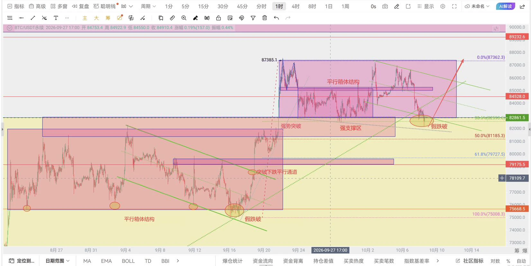This screenshot has height=266, width=531.
Task: Open the 爆仓统计 liquidation stats
Action: [232, 261]
